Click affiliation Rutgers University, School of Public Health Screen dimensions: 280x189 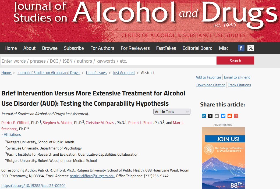click(x=40, y=142)
